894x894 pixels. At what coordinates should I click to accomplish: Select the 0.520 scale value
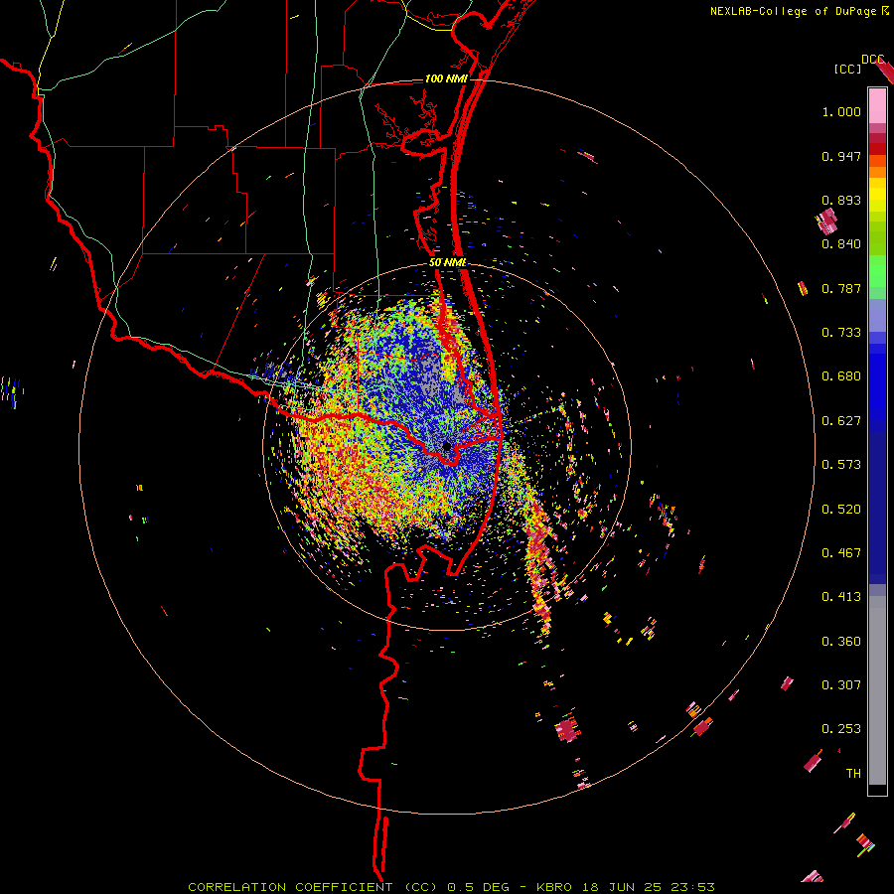[841, 510]
